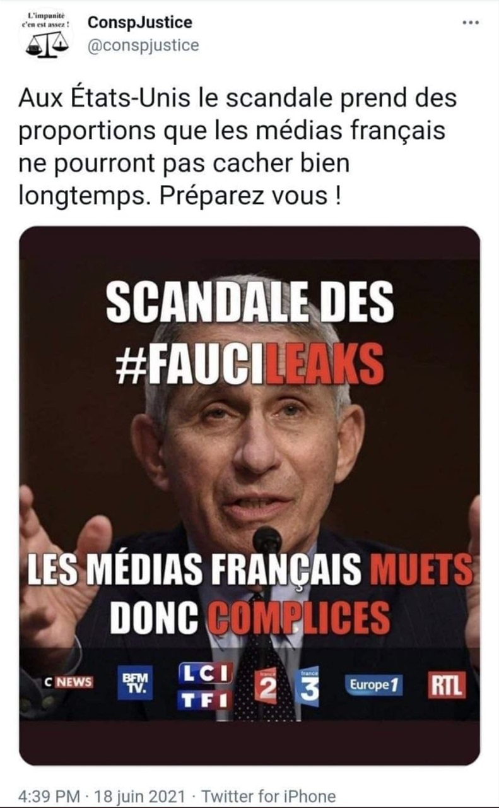The height and width of the screenshot is (808, 499).
Task: Open the @conspjustice handle link
Action: click(143, 45)
